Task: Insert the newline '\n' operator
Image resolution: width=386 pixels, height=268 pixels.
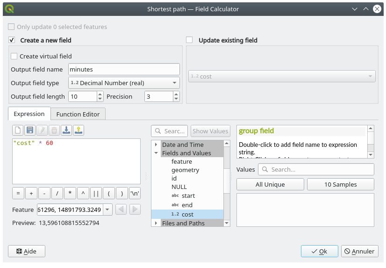Action: (135, 193)
